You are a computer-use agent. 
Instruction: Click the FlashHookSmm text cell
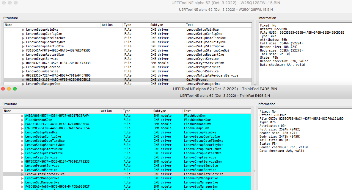tap(195, 116)
